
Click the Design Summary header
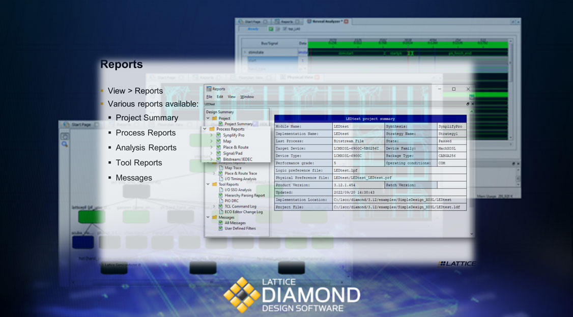coord(220,112)
